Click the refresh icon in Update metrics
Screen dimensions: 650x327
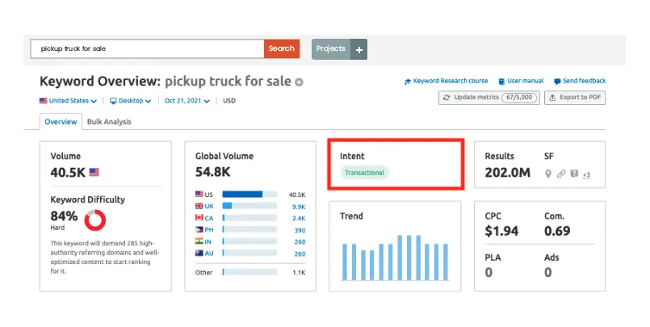[x=447, y=98]
